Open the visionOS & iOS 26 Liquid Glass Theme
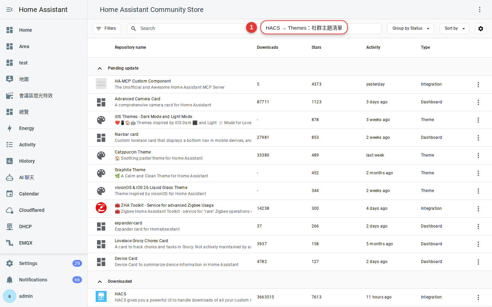The image size is (492, 307). (x=290, y=191)
